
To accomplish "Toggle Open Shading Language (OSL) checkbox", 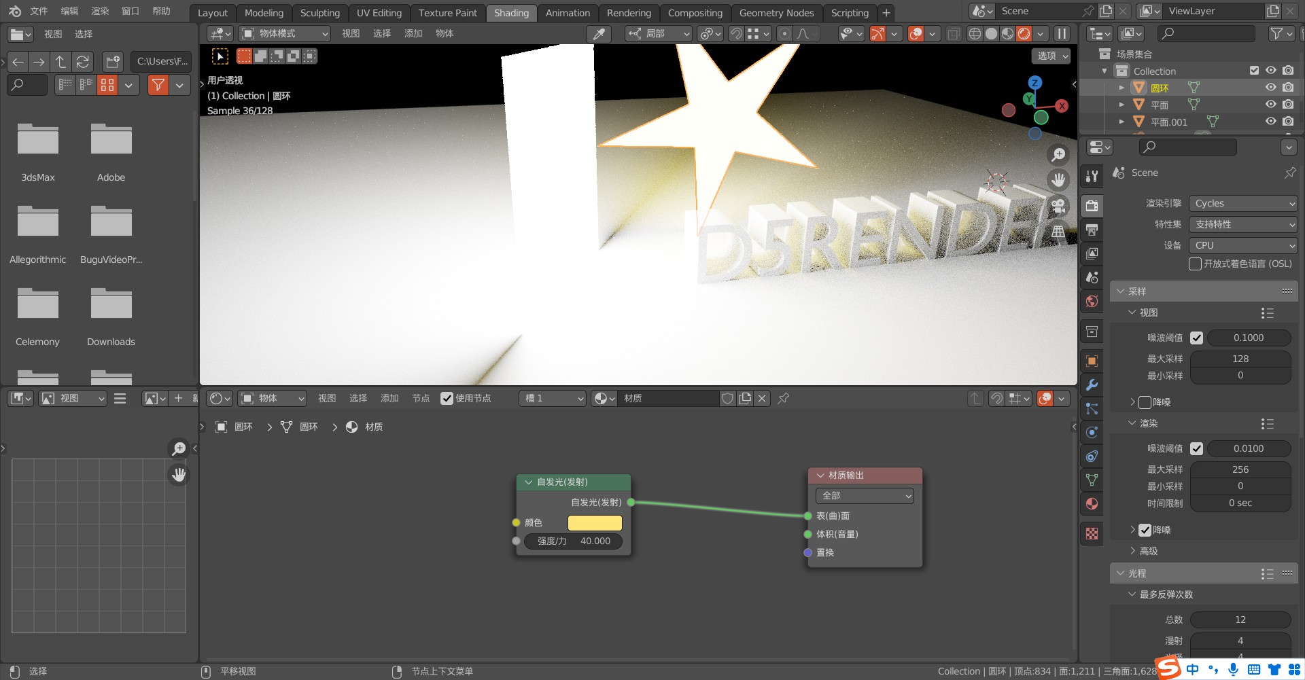I will point(1195,264).
